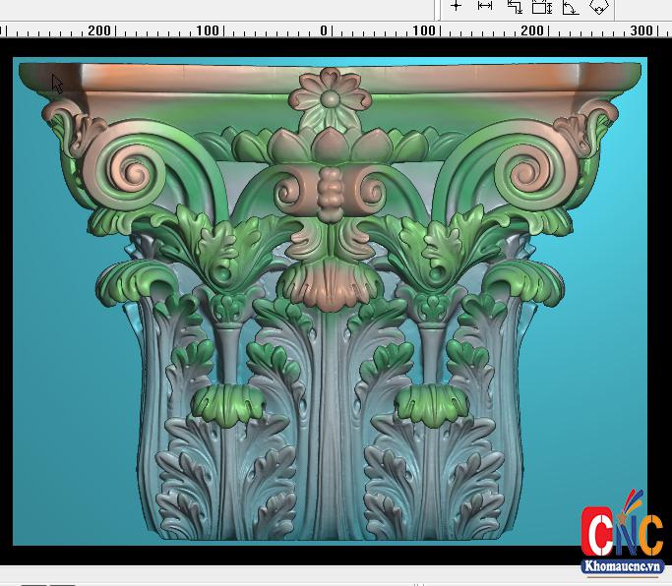The height and width of the screenshot is (586, 672).
Task: Click ruler's 100 mark left of zero
Action: coord(207,30)
